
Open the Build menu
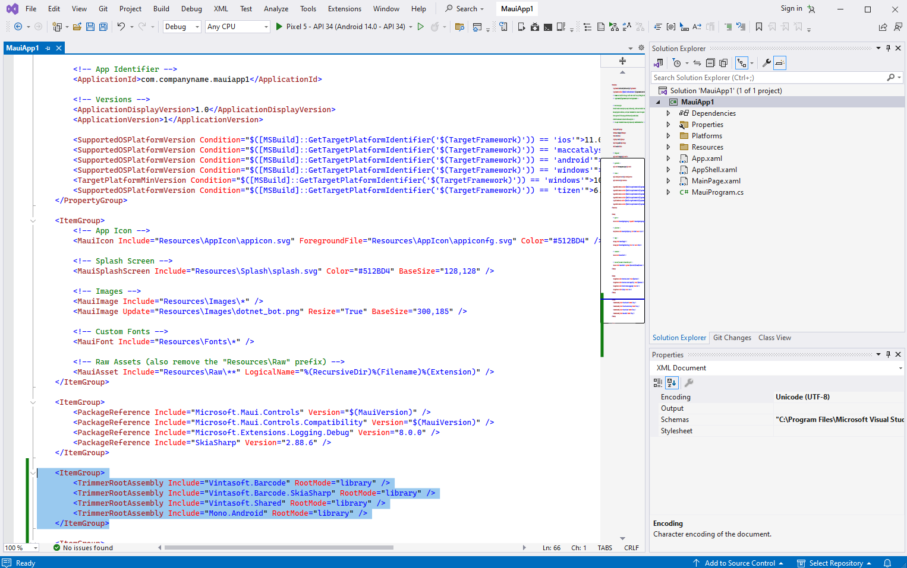pyautogui.click(x=161, y=9)
